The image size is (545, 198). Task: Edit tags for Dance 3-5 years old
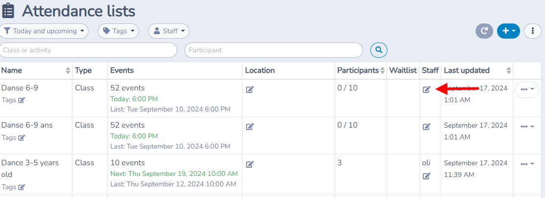coord(22,187)
